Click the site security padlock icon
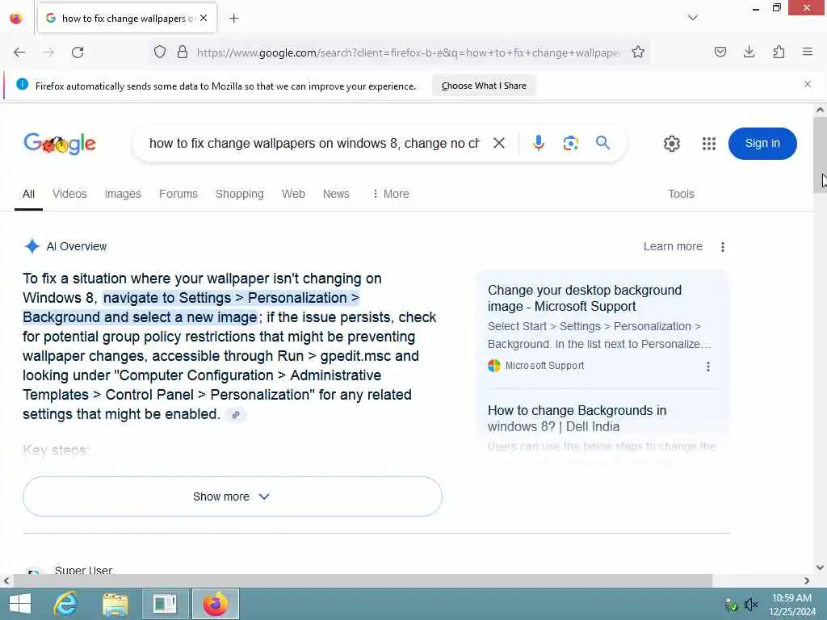Image resolution: width=827 pixels, height=620 pixels. [183, 52]
